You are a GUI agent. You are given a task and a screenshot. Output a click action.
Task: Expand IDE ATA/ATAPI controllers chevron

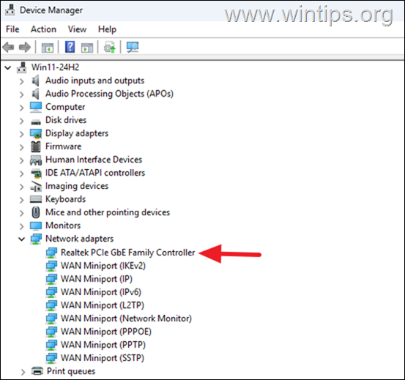click(22, 174)
